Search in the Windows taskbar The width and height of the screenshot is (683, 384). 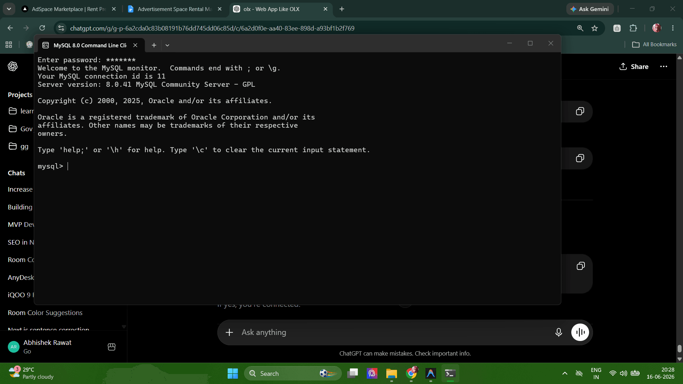[x=293, y=374]
